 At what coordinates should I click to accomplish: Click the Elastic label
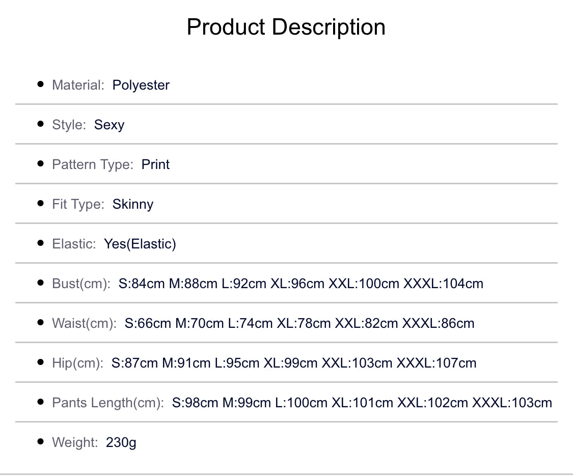[x=74, y=244]
